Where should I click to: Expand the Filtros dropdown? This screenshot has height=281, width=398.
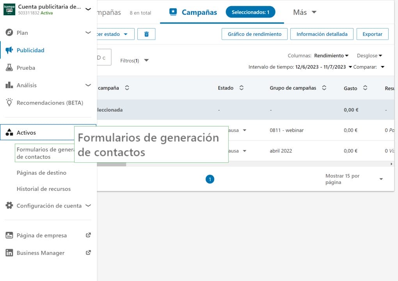135,60
